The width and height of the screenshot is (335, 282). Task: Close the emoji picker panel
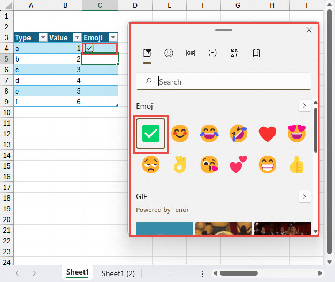(x=309, y=30)
